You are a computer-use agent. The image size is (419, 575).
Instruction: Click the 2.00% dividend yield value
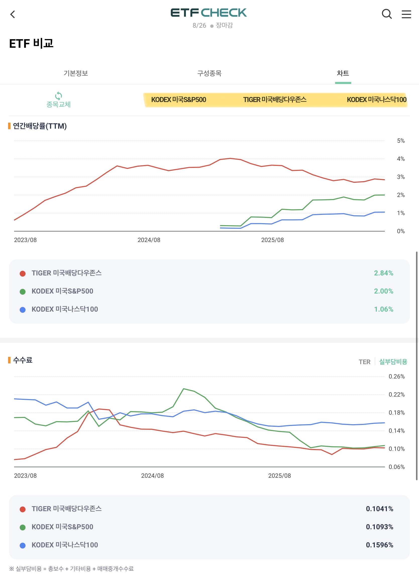click(384, 291)
